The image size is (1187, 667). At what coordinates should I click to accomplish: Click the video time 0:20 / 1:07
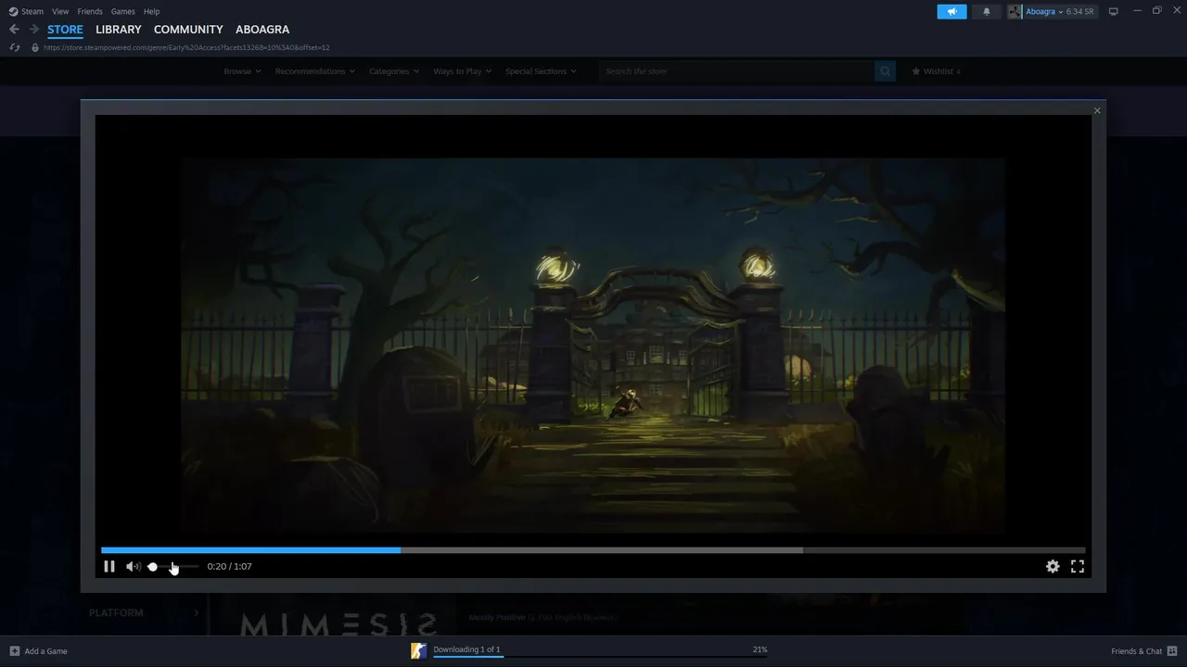point(229,566)
